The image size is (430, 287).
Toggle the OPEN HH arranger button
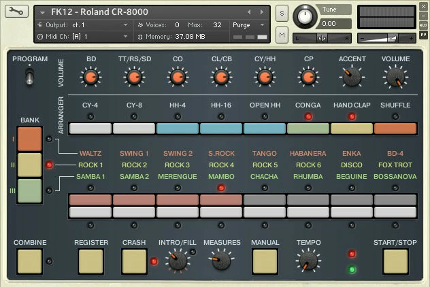pos(265,129)
